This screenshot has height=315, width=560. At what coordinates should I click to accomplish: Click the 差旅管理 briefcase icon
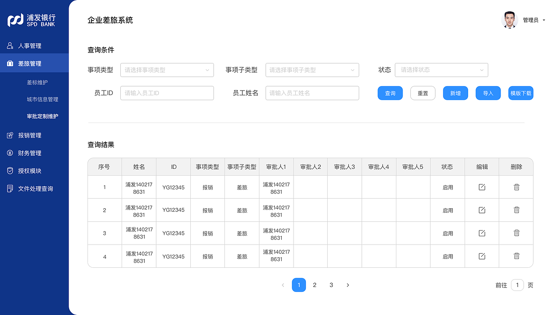click(10, 63)
